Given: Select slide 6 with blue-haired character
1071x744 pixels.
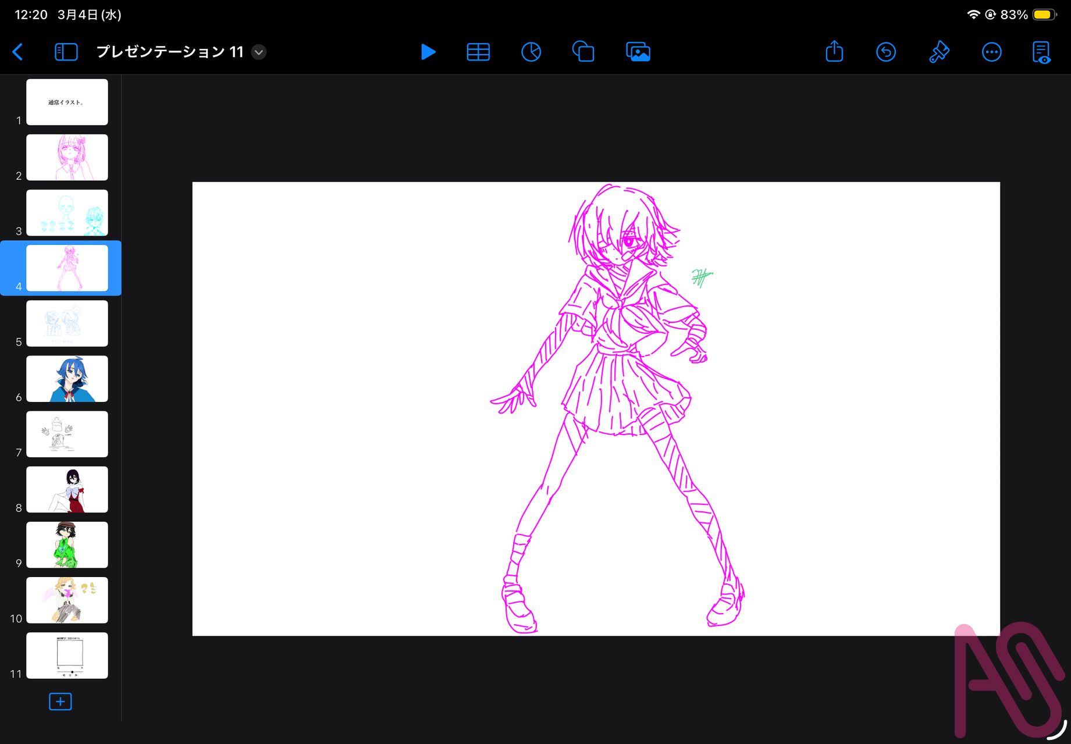Looking at the screenshot, I should coord(67,379).
